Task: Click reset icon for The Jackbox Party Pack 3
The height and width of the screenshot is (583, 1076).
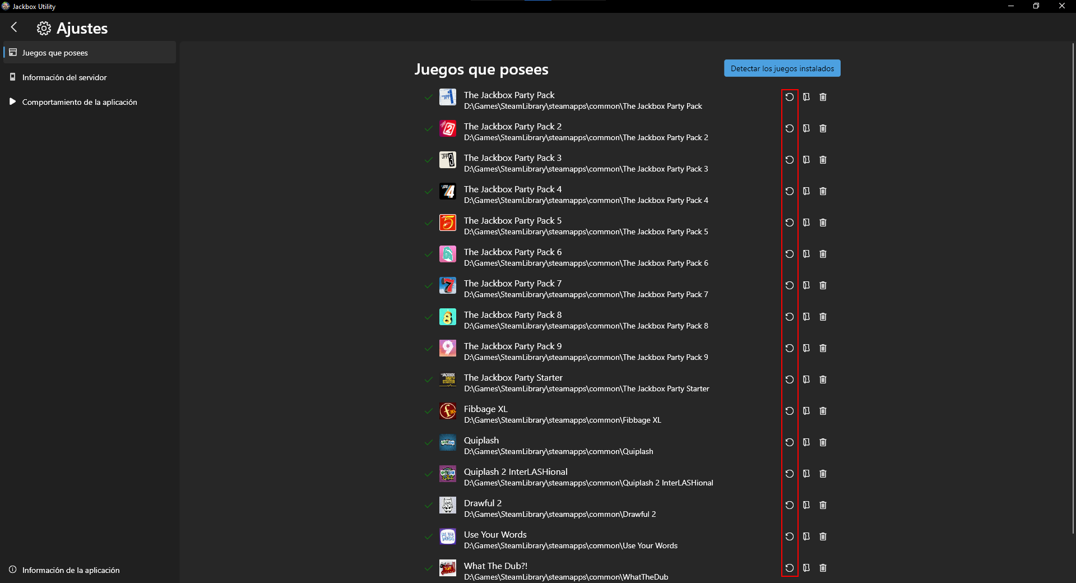Action: (790, 160)
